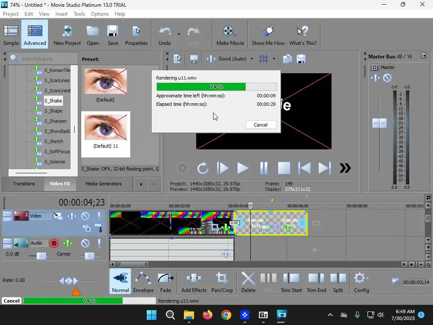
Task: Click the Play button
Action: [243, 168]
